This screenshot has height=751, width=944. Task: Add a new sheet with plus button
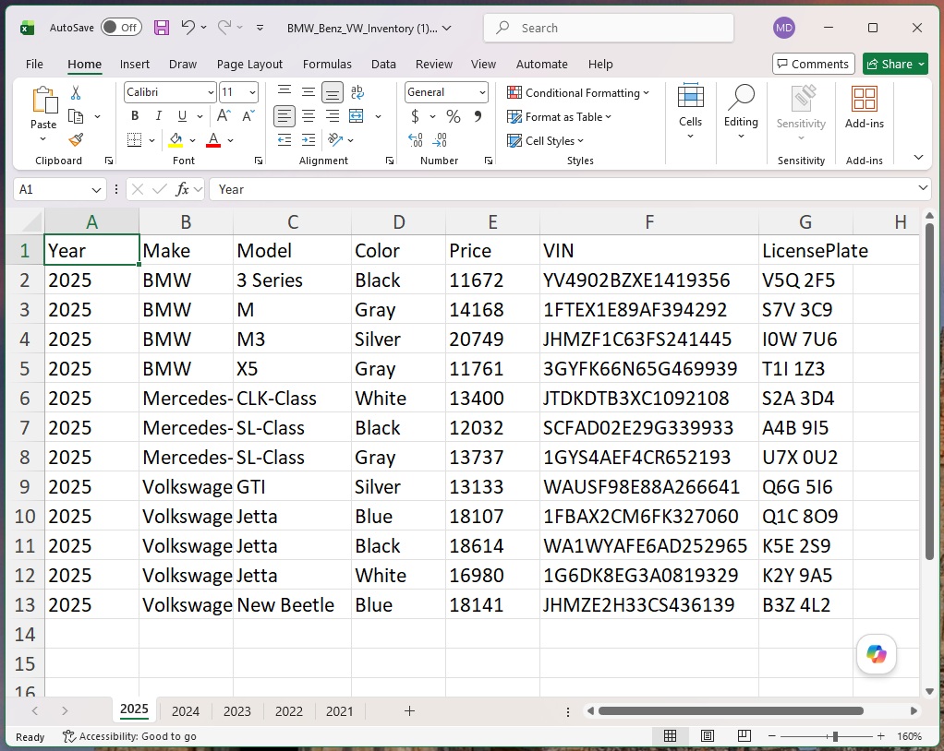pyautogui.click(x=409, y=710)
